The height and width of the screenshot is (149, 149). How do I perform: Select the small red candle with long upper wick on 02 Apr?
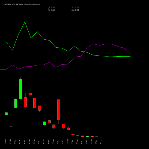click(30, 94)
